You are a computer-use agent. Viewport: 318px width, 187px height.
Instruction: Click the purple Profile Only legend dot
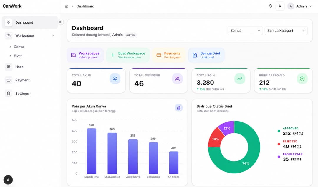click(279, 157)
